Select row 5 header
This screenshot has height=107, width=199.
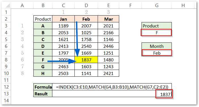pyautogui.click(x=6, y=39)
